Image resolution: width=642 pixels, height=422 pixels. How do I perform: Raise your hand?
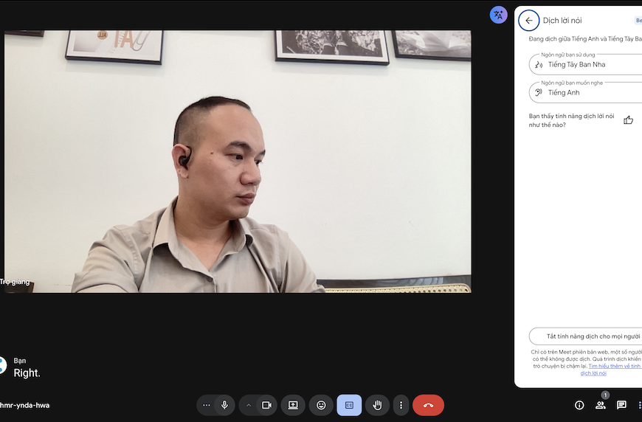[377, 405]
